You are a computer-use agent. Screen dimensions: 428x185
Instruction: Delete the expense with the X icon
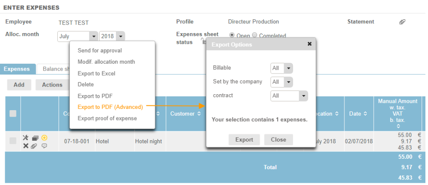25,146
